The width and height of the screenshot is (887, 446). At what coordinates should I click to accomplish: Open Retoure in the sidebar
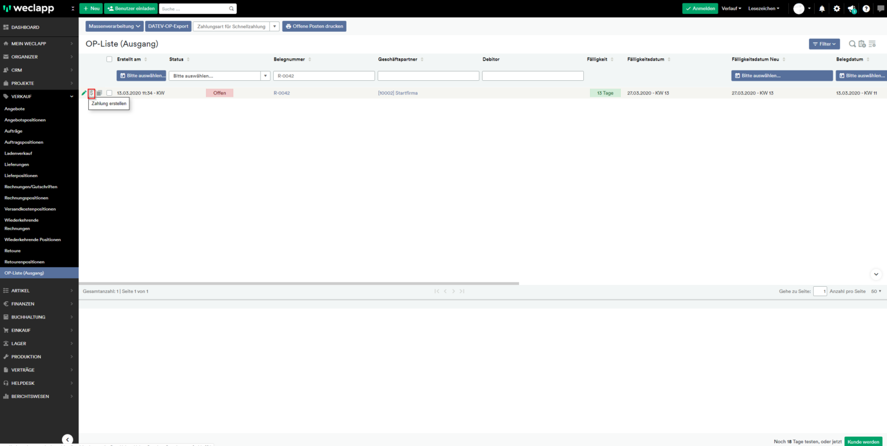click(x=13, y=251)
